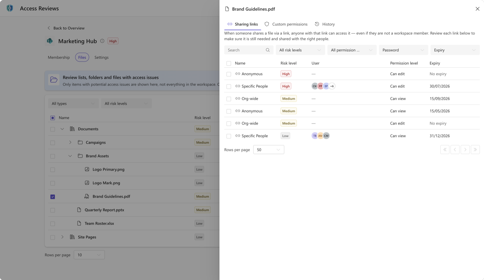Click the Search field in the panel
The image size is (484, 280).
point(249,50)
